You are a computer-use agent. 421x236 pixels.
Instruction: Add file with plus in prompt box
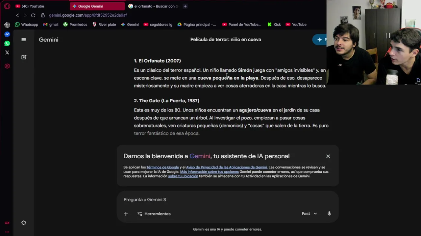[126, 214]
